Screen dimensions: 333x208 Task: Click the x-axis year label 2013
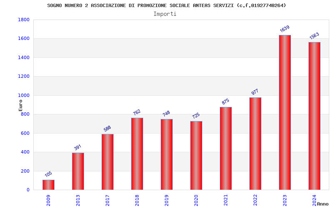pyautogui.click(x=78, y=201)
